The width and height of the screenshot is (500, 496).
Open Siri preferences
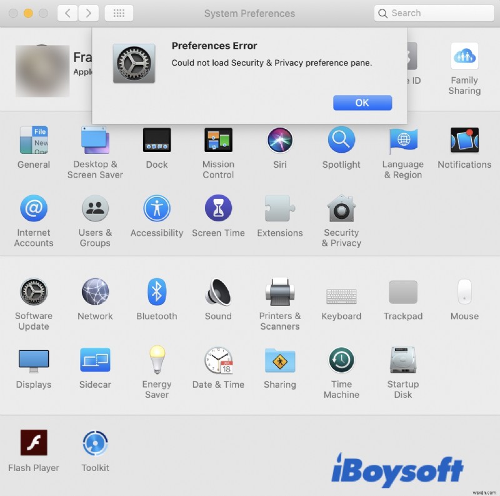[279, 139]
